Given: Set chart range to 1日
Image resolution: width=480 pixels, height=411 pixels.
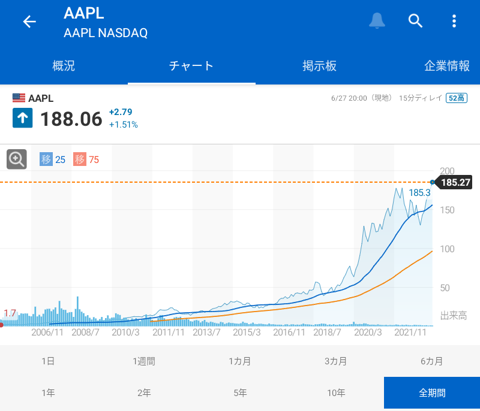Looking at the screenshot, I should point(48,361).
